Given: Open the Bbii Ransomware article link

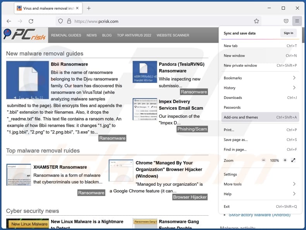Looking at the screenshot, I should [69, 64].
